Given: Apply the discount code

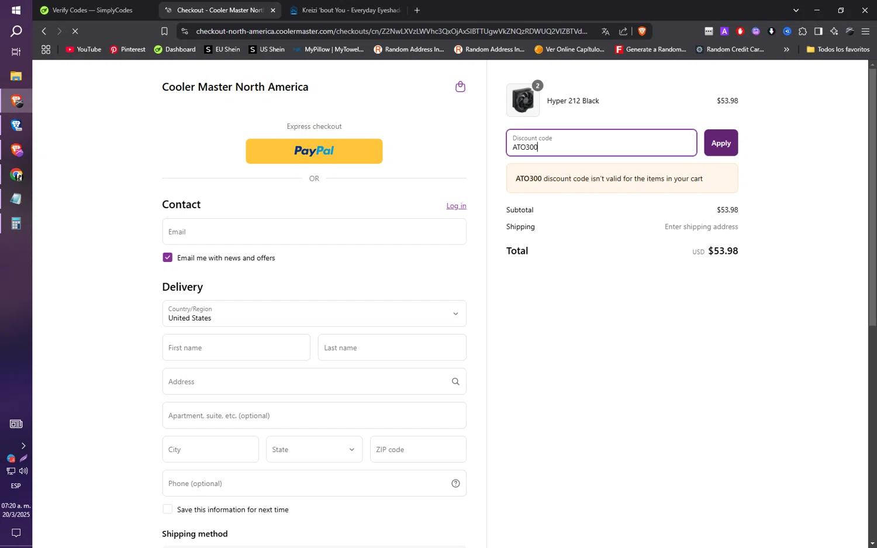Looking at the screenshot, I should [721, 143].
